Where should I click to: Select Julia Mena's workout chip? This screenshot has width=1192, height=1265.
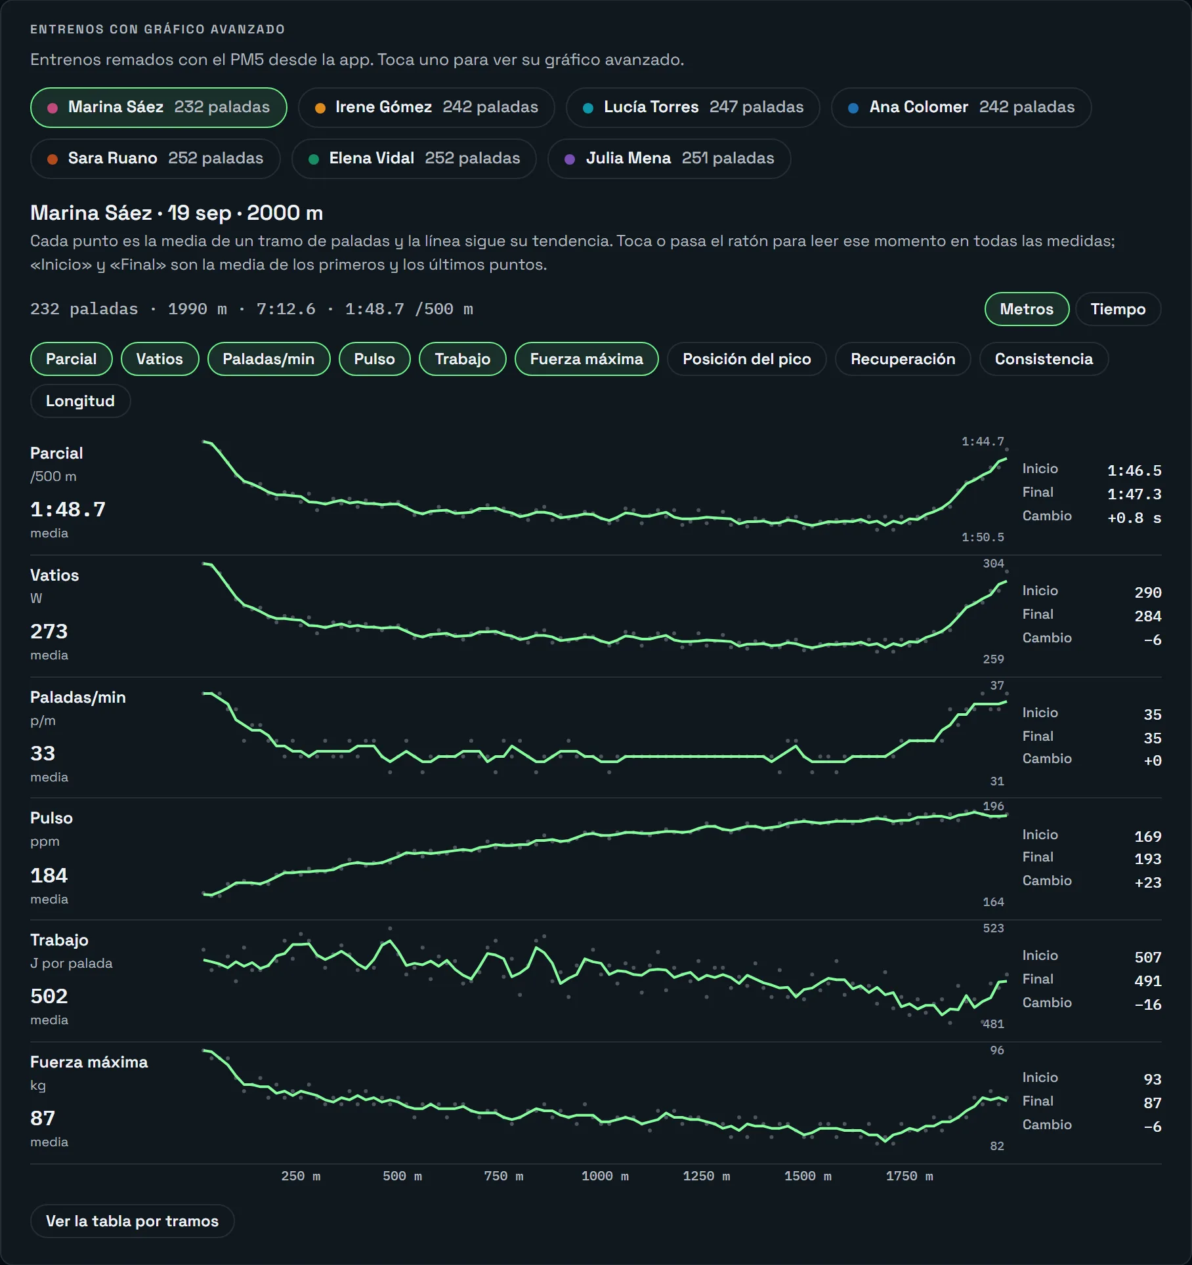669,158
